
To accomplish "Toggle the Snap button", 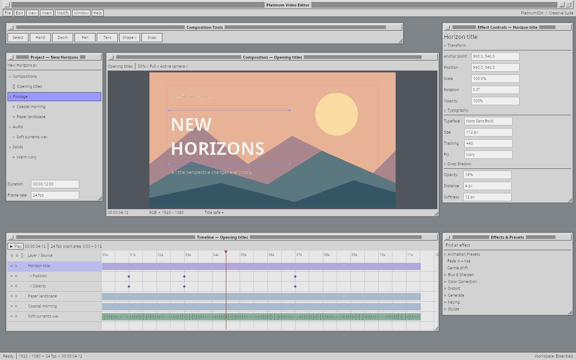I will (152, 37).
